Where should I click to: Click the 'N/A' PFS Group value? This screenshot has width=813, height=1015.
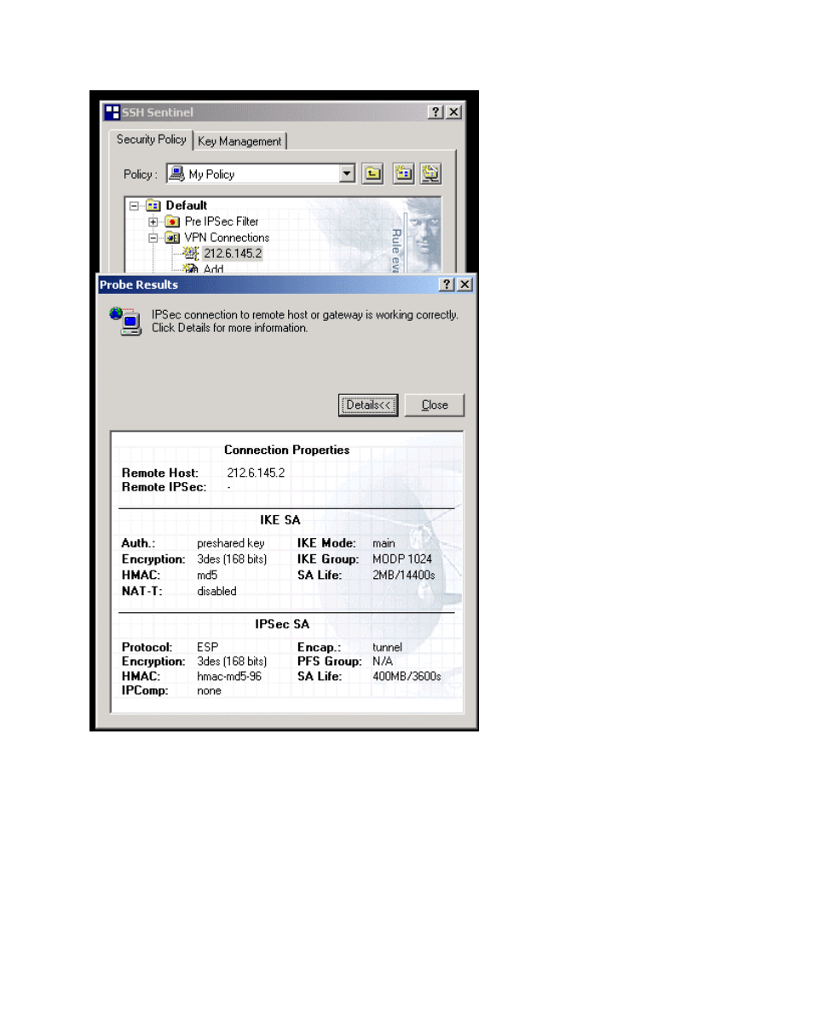click(382, 662)
